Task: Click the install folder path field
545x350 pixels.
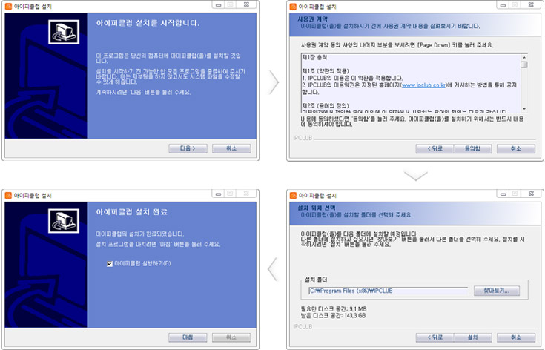Action: (388, 291)
